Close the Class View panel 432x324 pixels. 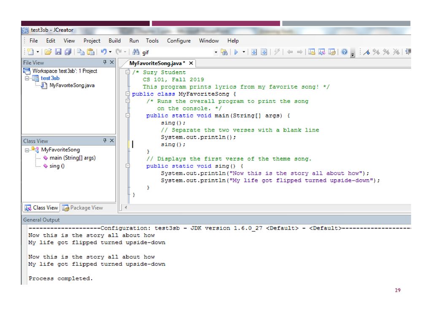coord(112,140)
